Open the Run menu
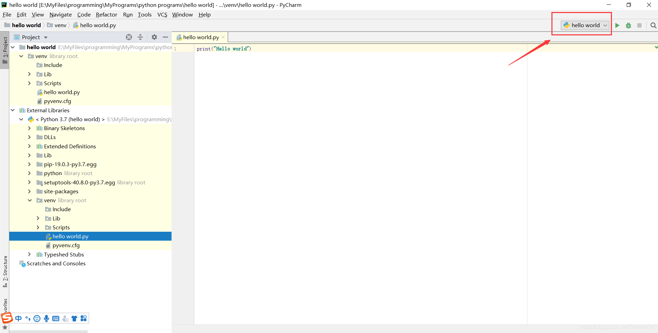Screen dimensions: 658x333 tap(128, 14)
